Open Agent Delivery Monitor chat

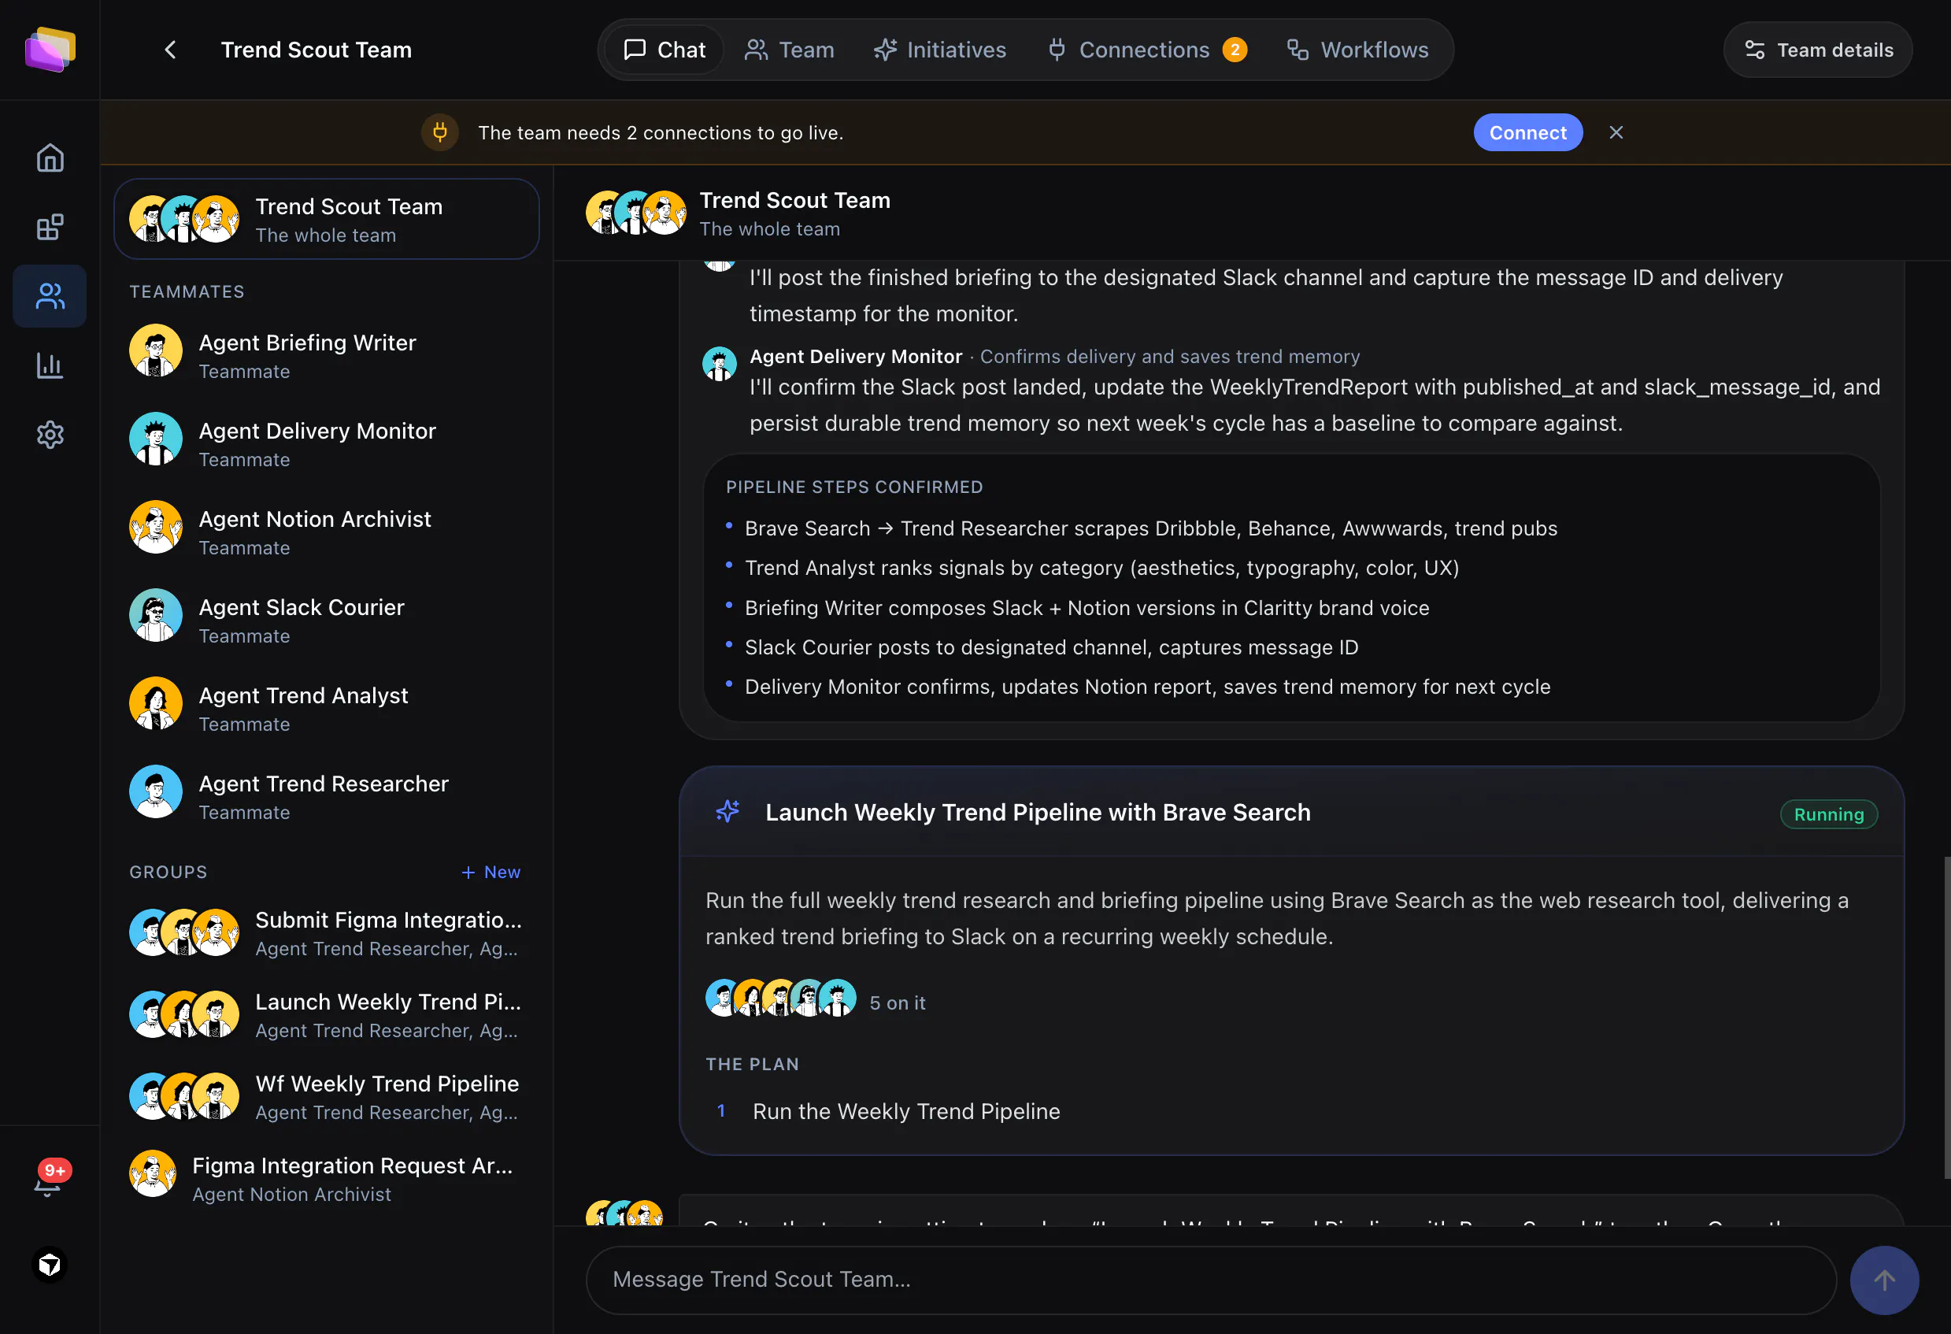coord(327,443)
